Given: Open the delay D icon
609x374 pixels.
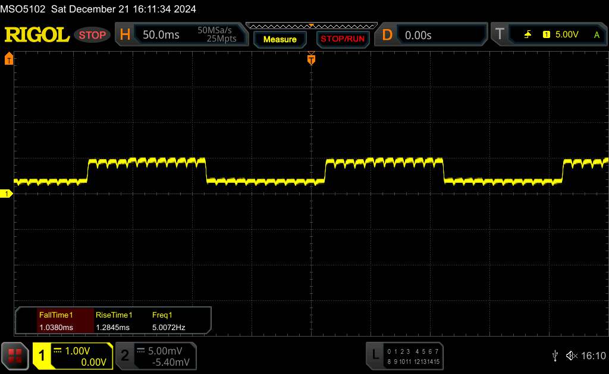Looking at the screenshot, I should pos(387,35).
